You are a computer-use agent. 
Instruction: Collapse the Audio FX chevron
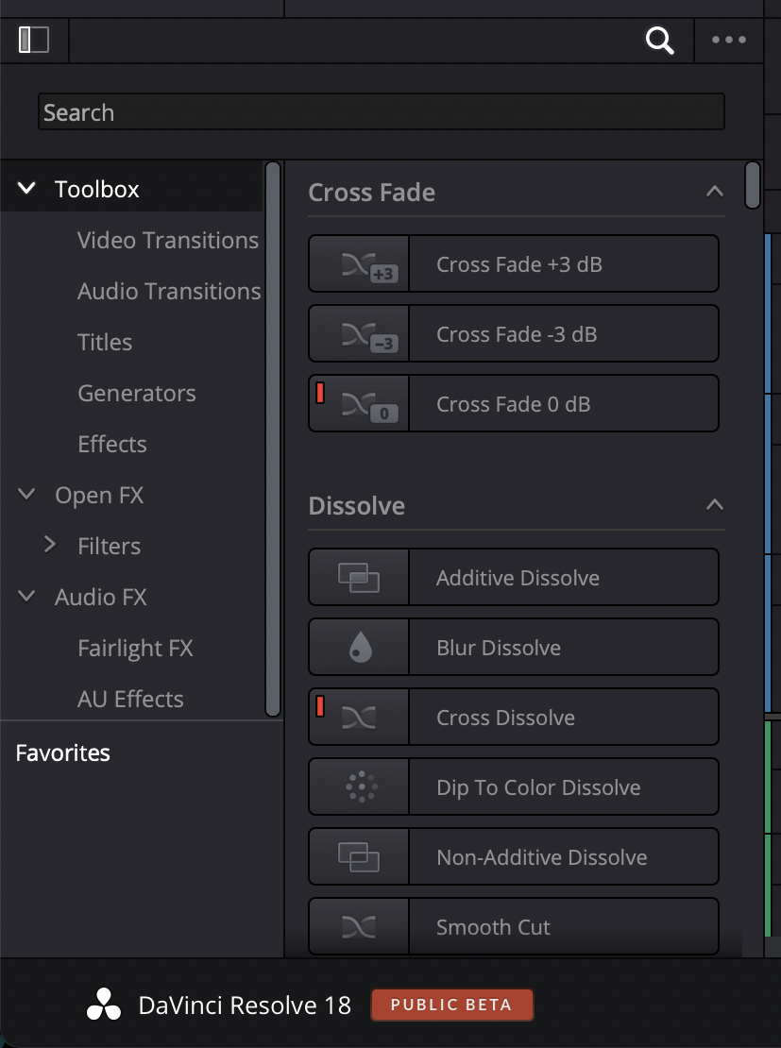(26, 596)
